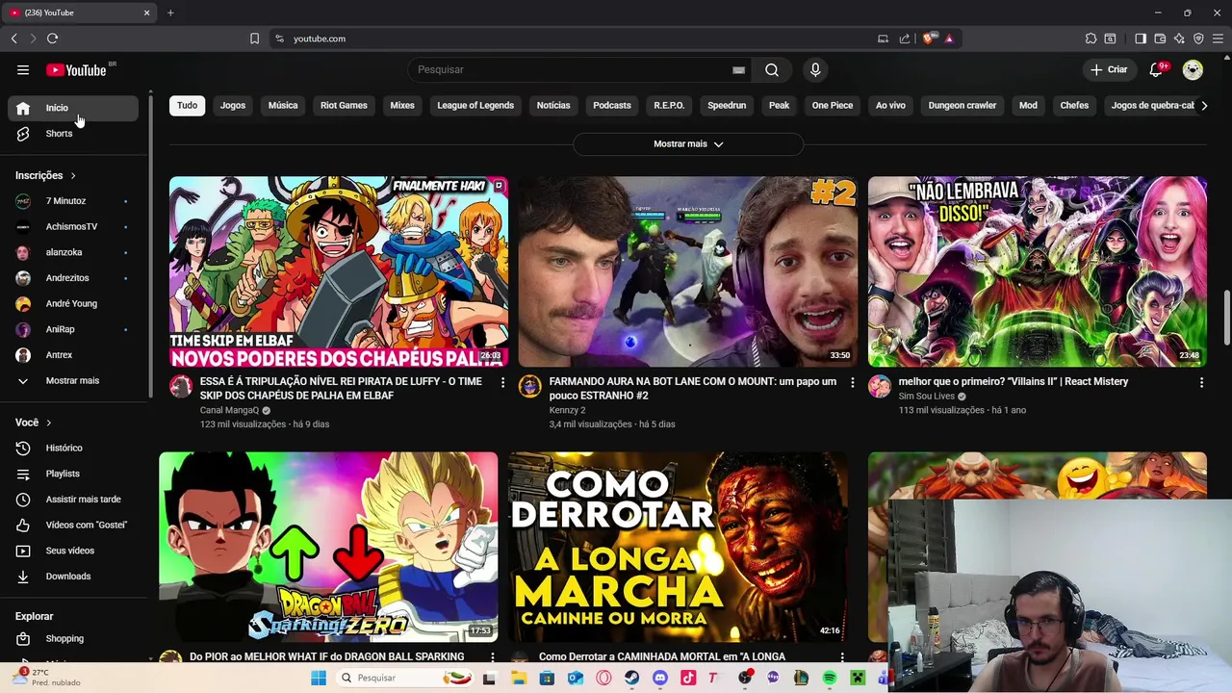Open Histórico in sidebar

pos(73,449)
